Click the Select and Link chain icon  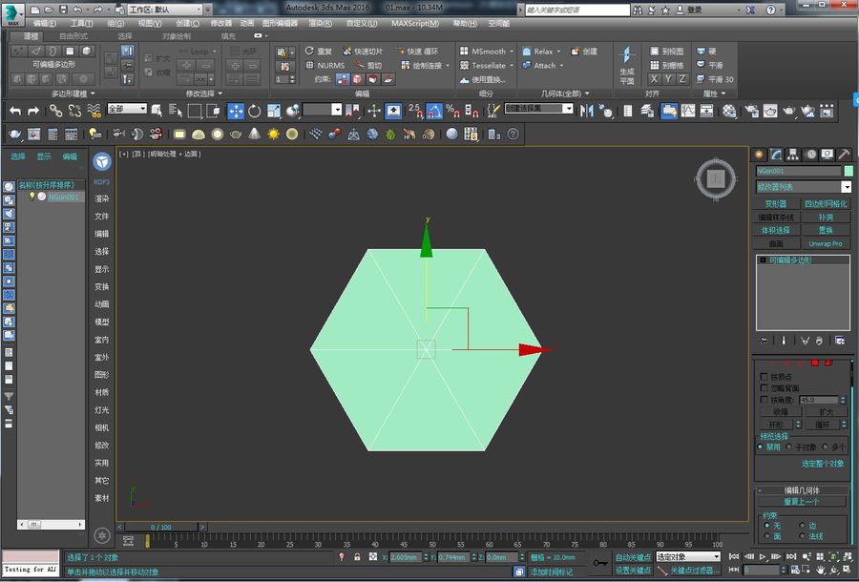pos(55,111)
